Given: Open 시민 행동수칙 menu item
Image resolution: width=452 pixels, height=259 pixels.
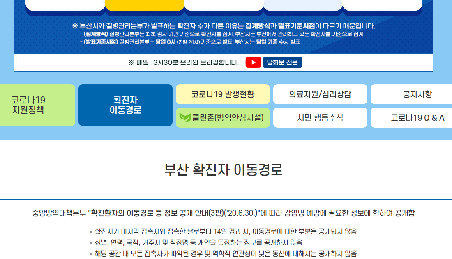Looking at the screenshot, I should coord(320,117).
